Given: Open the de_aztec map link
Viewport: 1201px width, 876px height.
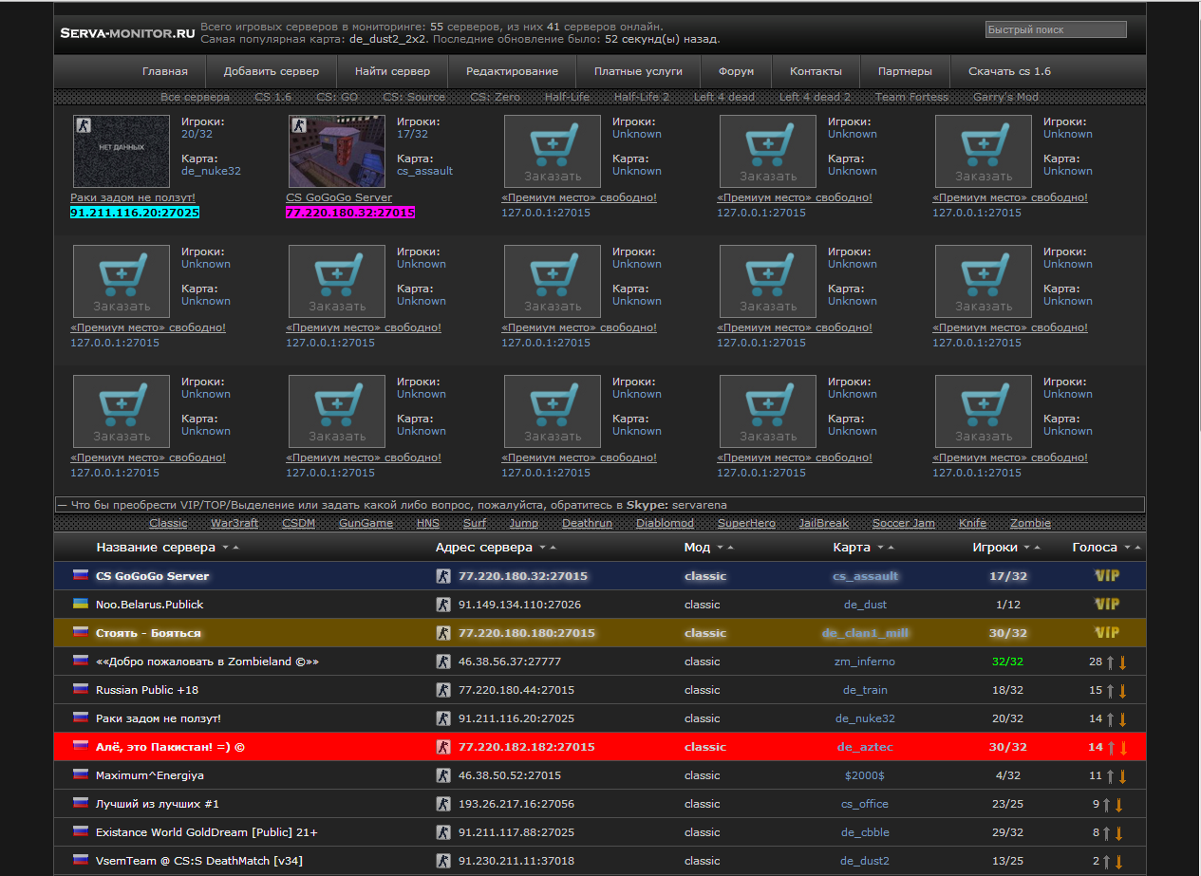Looking at the screenshot, I should tap(865, 747).
